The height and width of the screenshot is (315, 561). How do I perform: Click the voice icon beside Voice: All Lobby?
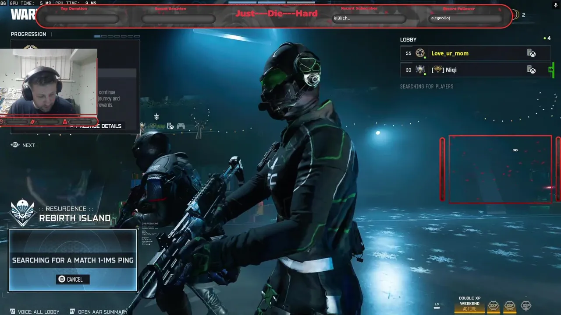12,311
